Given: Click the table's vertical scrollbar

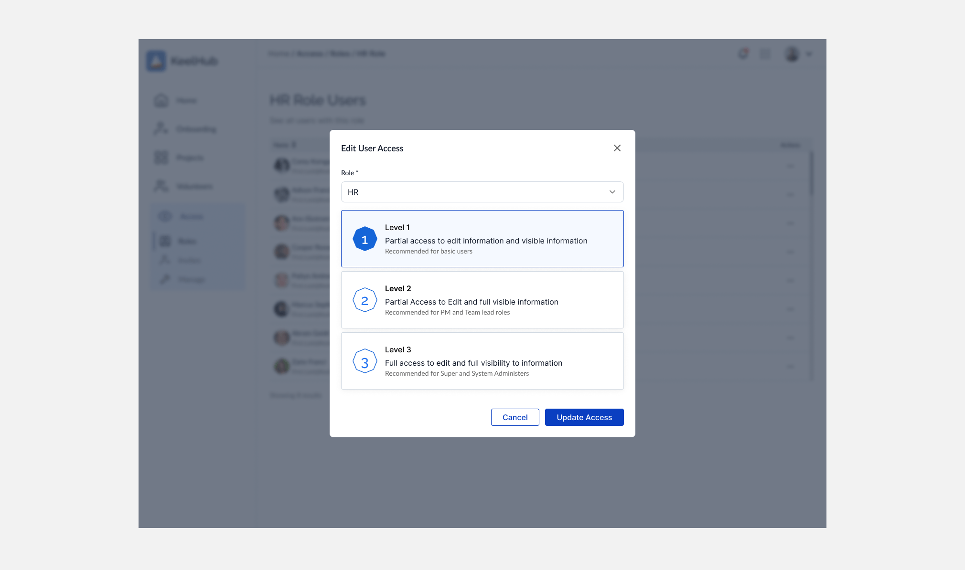Looking at the screenshot, I should [x=811, y=174].
